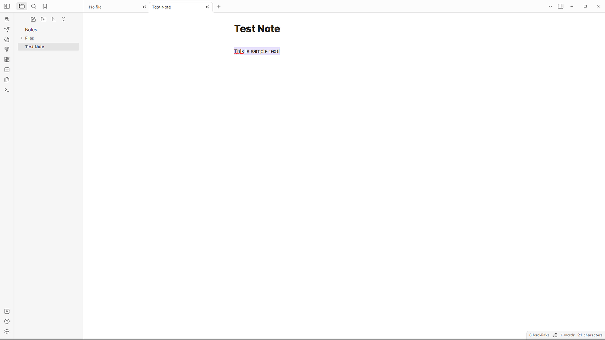Close the Test Note tab
The width and height of the screenshot is (605, 340).
pyautogui.click(x=207, y=7)
